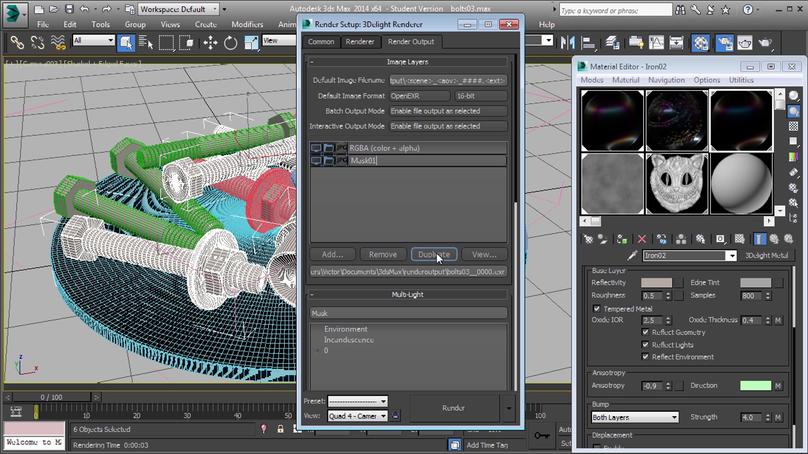
Task: Click the Get Material icon
Action: pos(588,239)
